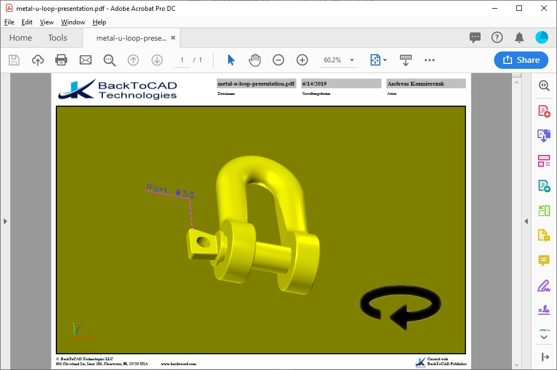Open Export PDF tool
Viewport: 557px width, 370px height.
[544, 186]
